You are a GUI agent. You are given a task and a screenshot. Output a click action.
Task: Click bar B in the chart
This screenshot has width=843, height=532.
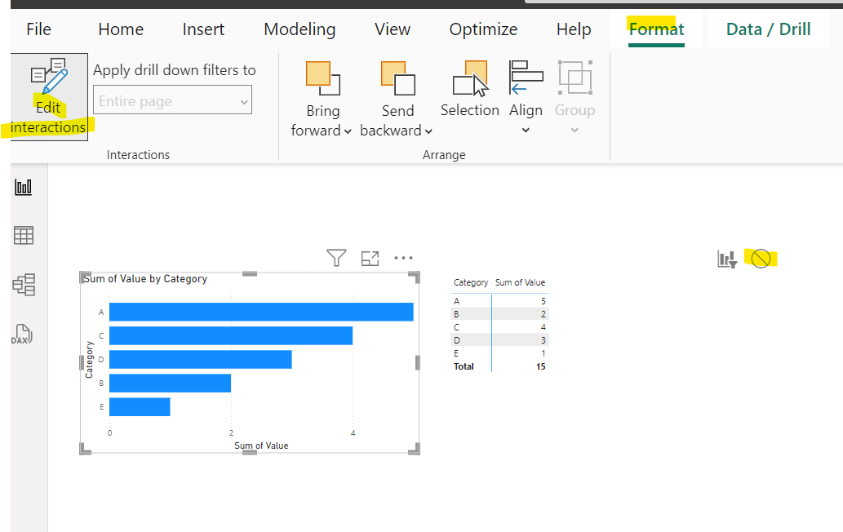[x=170, y=383]
